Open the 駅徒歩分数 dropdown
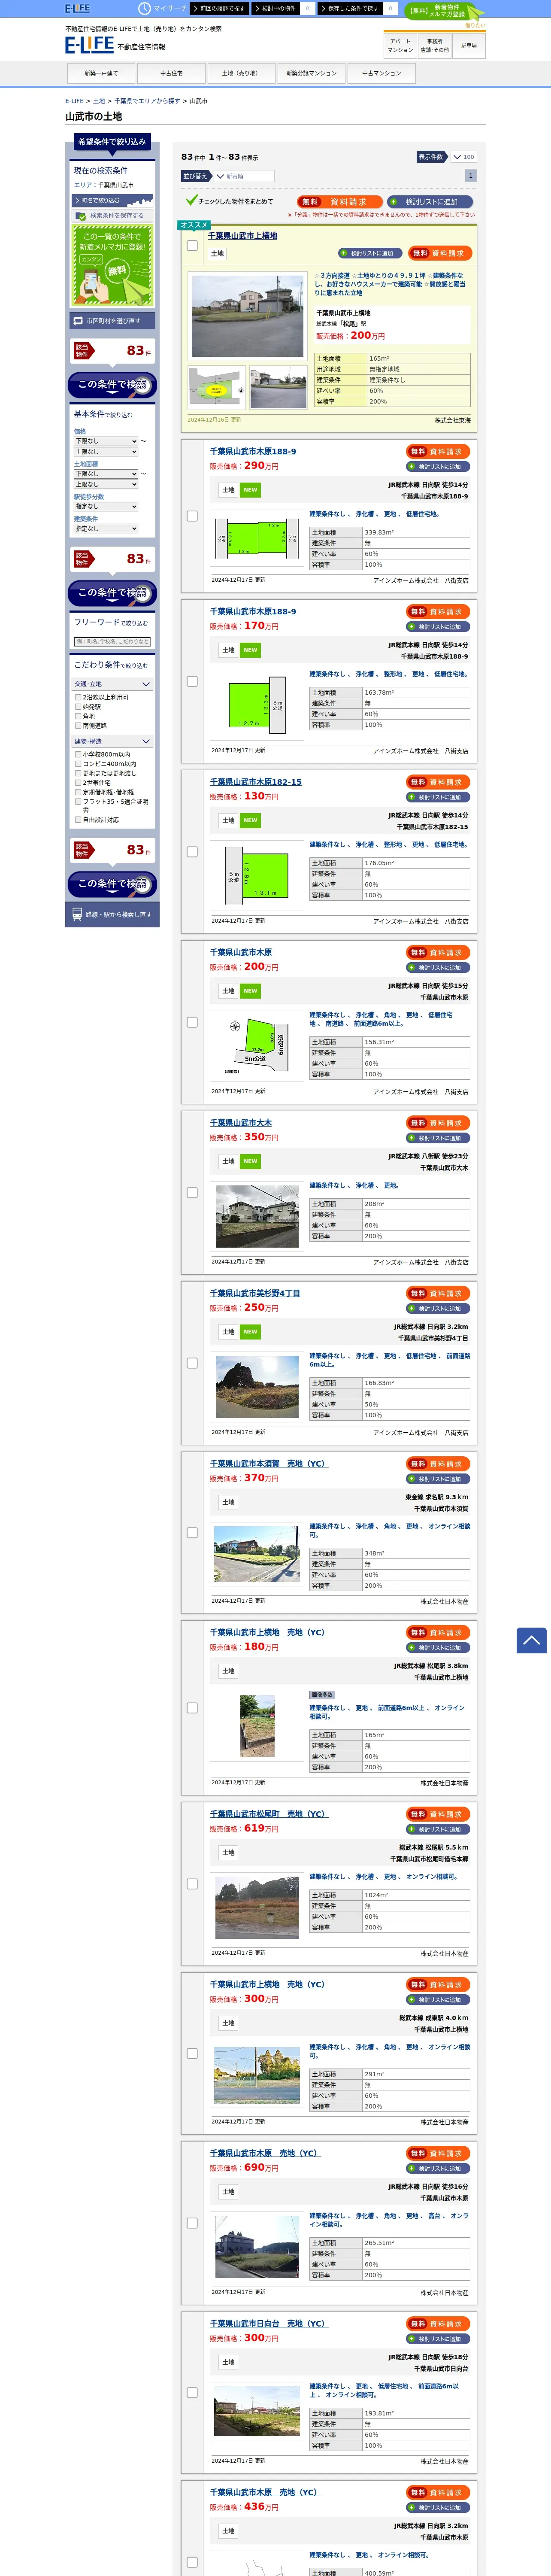 (x=106, y=506)
